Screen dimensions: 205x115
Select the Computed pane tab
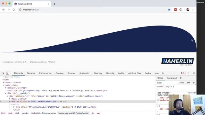pos(172,78)
